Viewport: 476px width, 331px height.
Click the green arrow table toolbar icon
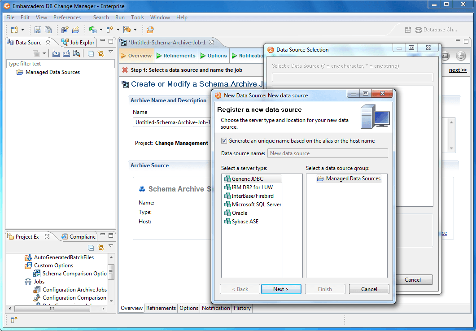pyautogui.click(x=92, y=30)
